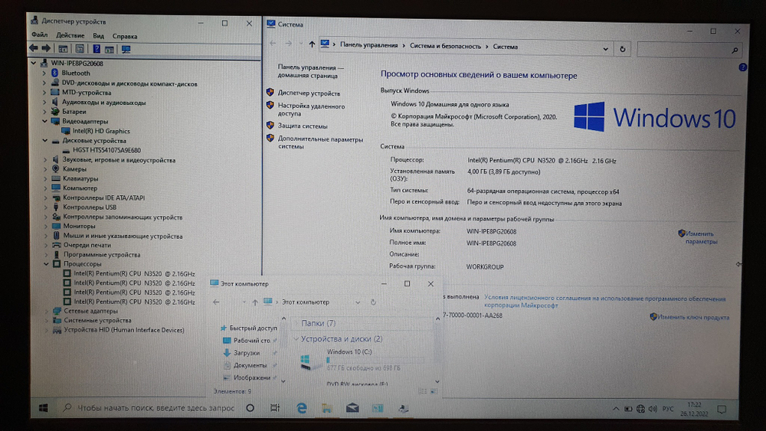Expand the Батареи node

click(x=44, y=112)
